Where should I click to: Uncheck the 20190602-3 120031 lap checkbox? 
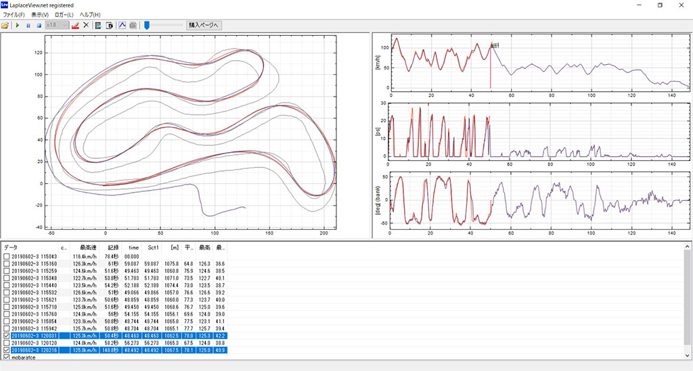[7, 335]
